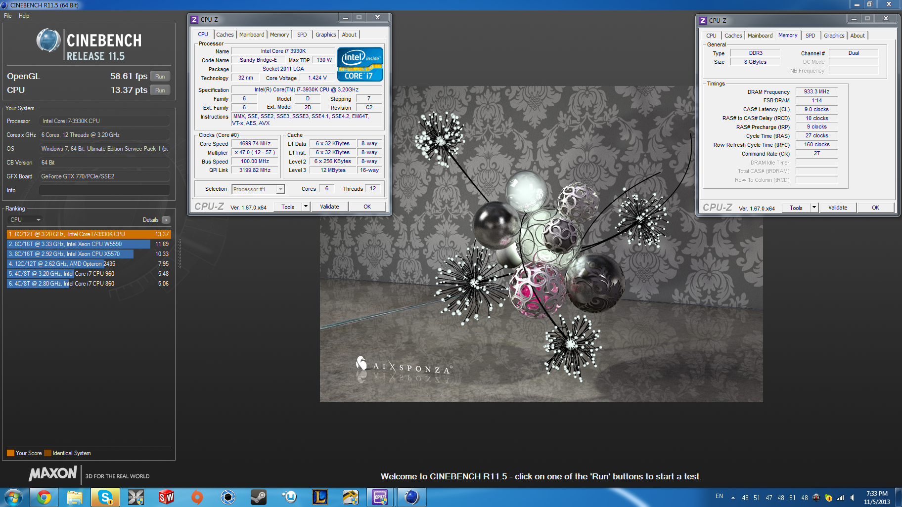Switch to Mainboard tab in right CPU-Z
This screenshot has width=902, height=507.
coord(760,36)
